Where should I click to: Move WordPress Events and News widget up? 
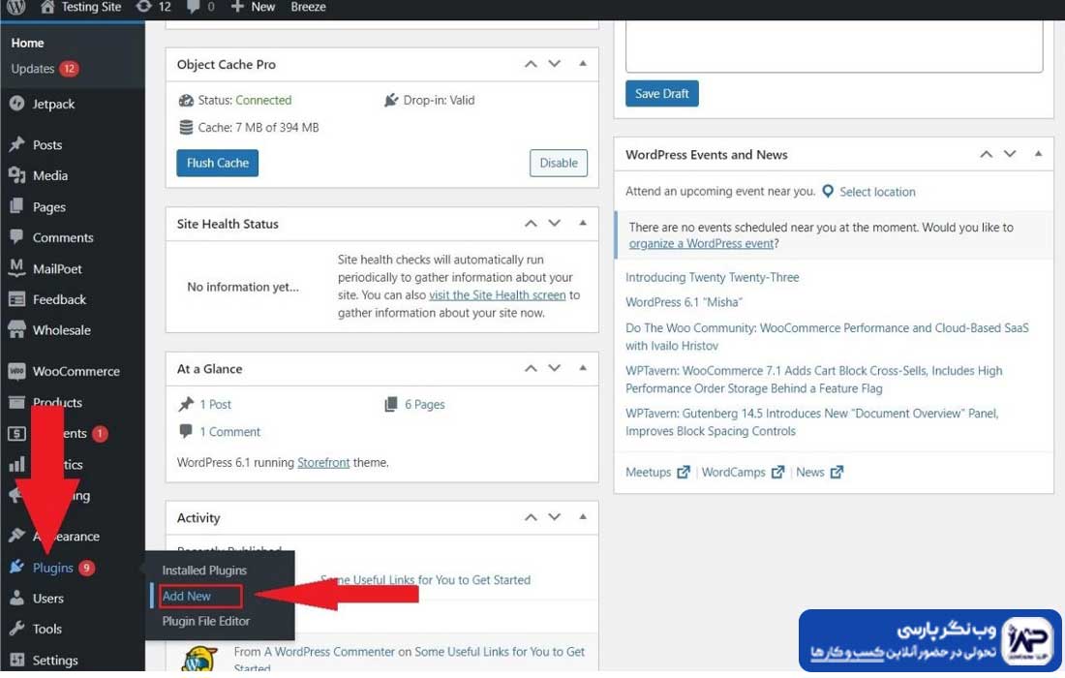[987, 154]
